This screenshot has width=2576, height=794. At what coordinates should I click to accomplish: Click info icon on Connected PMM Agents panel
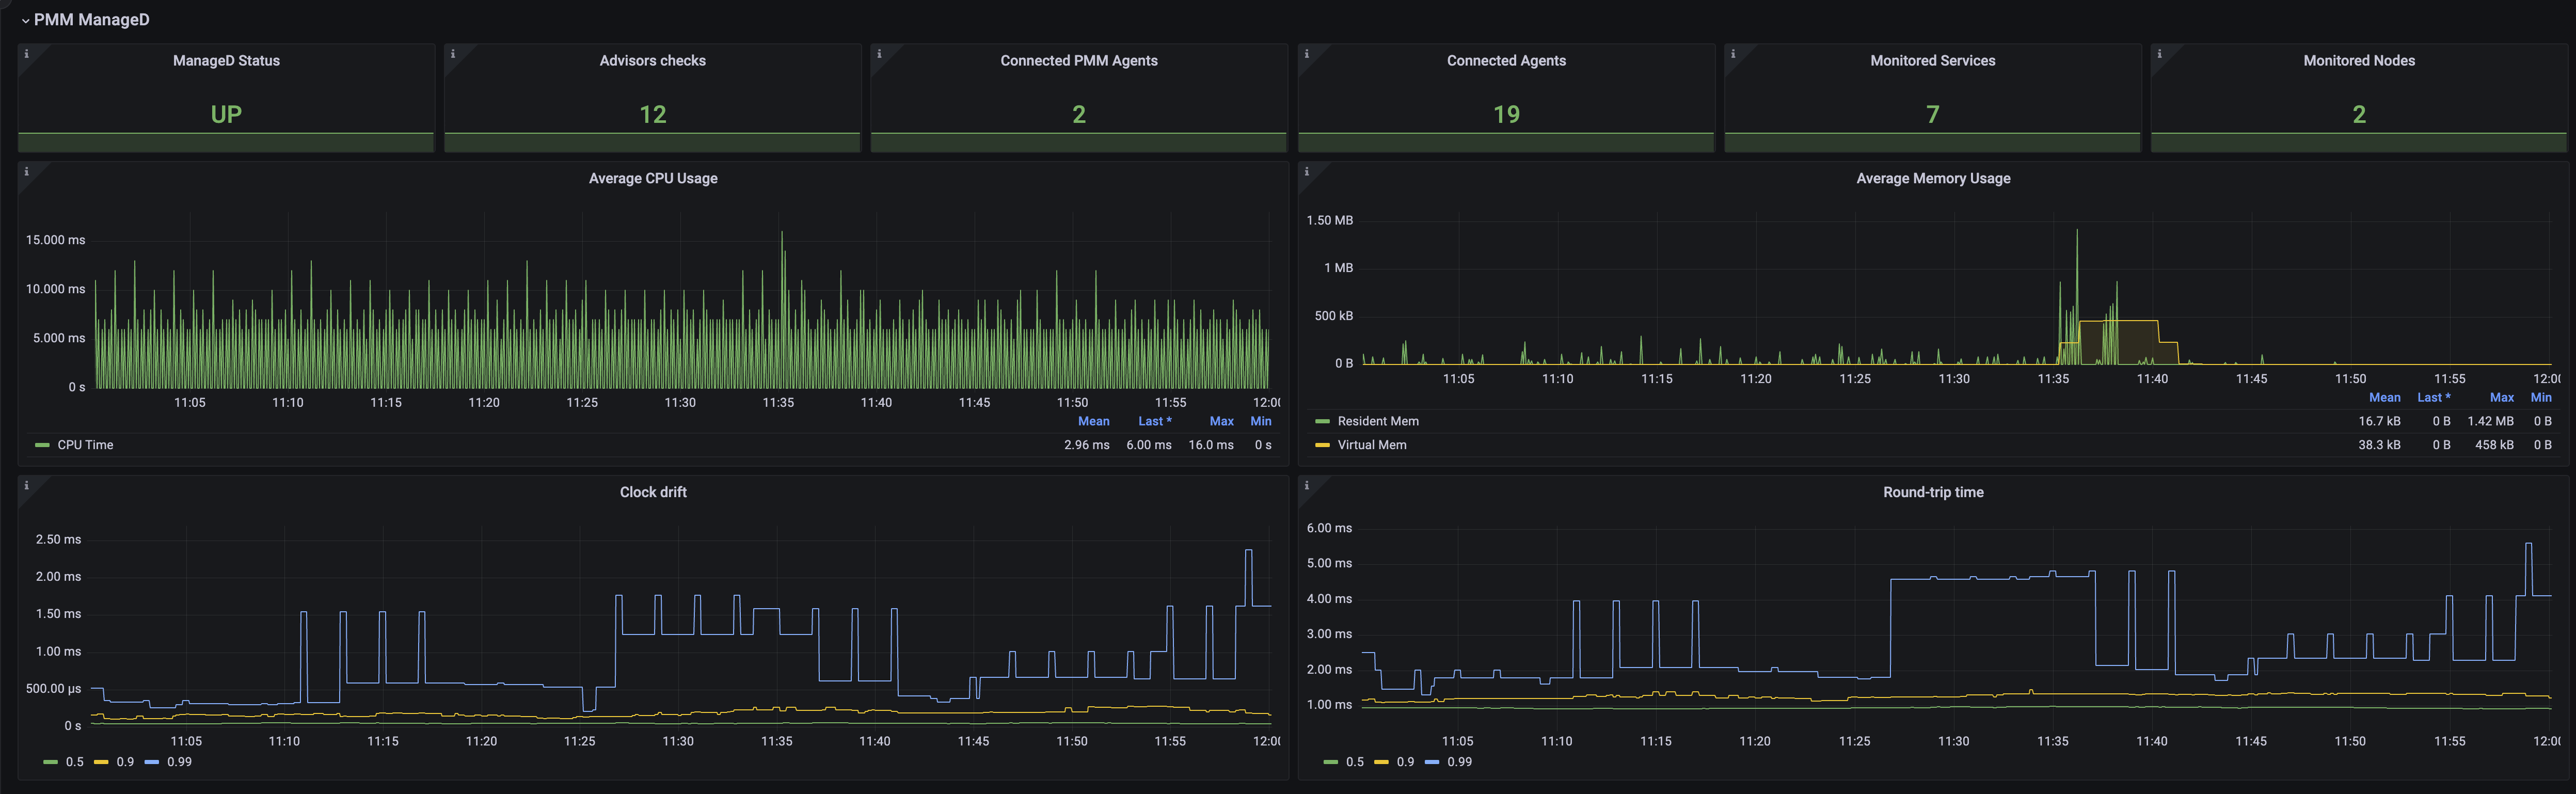(879, 54)
